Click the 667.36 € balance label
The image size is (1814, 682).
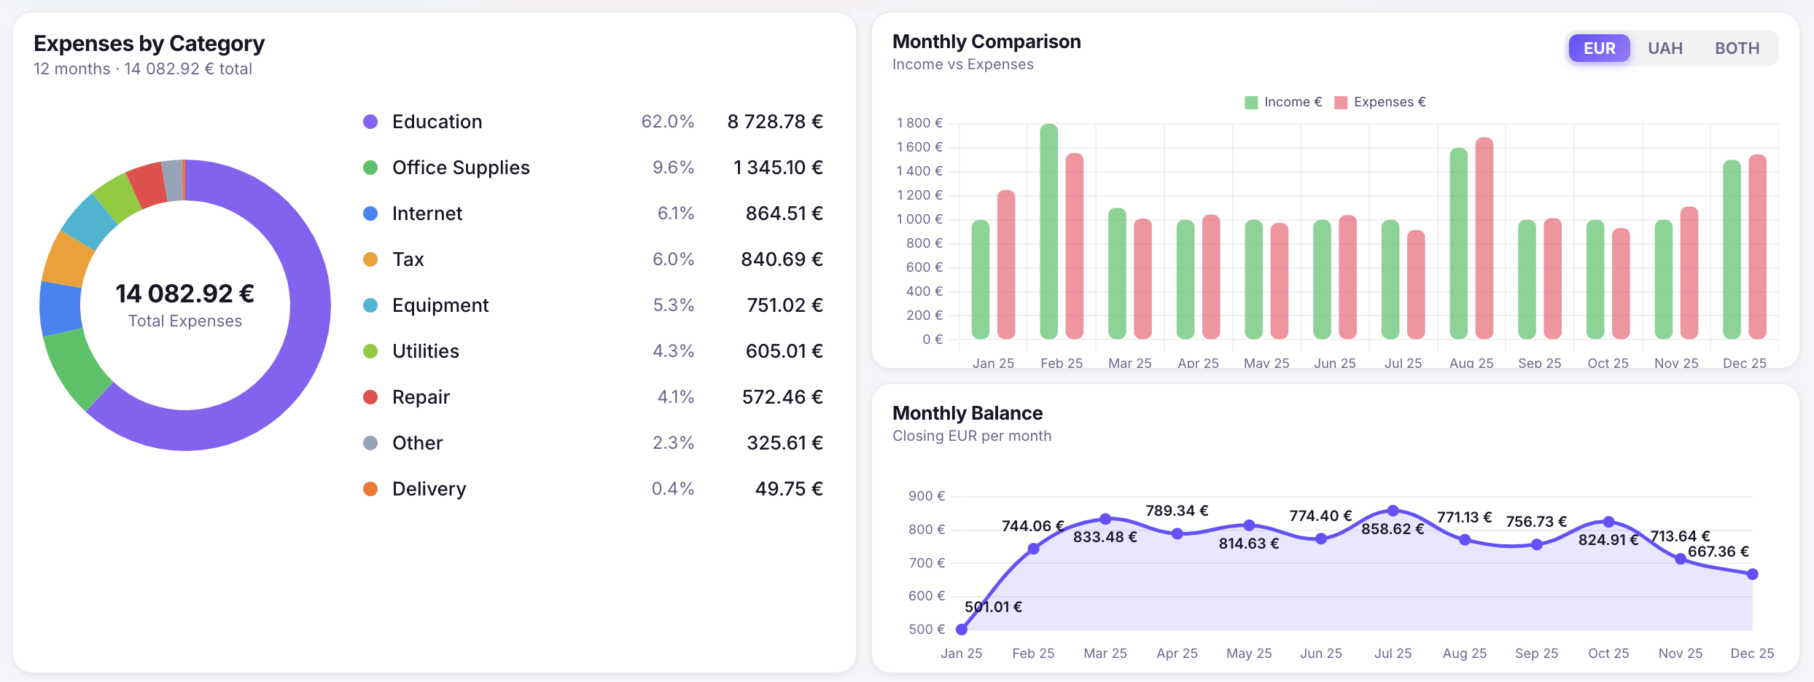1718,552
